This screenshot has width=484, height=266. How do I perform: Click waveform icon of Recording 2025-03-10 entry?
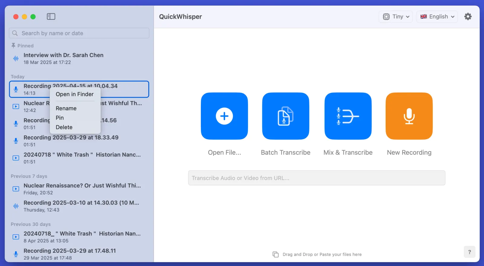[16, 206]
